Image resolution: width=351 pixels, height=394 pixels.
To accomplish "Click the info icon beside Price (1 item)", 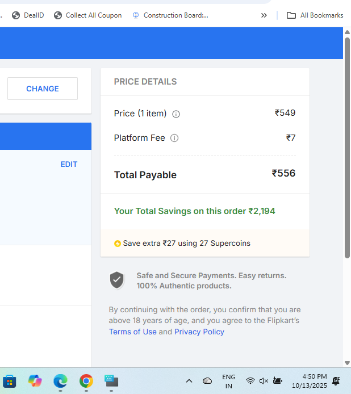I will 176,114.
